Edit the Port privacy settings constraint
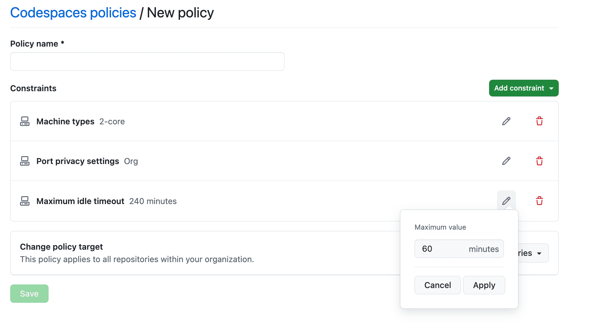609x332 pixels. [x=506, y=161]
